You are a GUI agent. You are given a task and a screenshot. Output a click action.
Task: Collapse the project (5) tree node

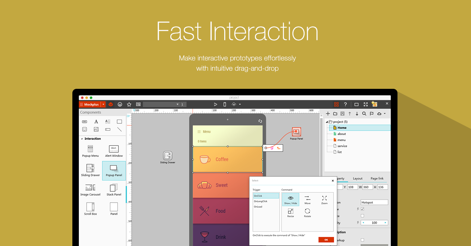pos(327,122)
